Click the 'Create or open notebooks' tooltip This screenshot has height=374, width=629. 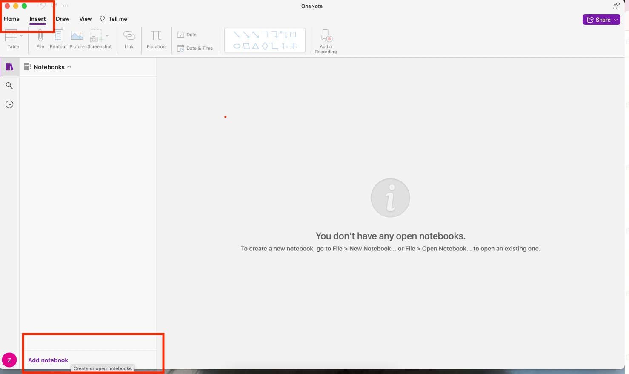[x=103, y=368]
